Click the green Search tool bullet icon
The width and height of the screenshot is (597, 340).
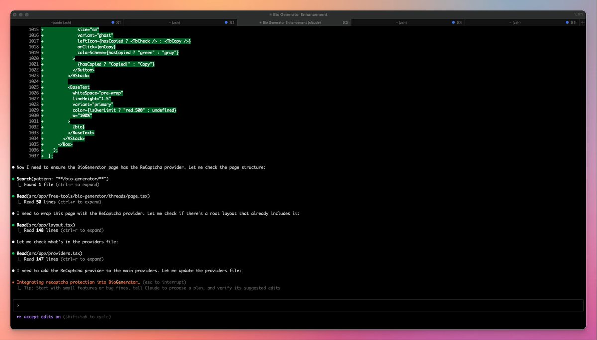click(x=14, y=178)
